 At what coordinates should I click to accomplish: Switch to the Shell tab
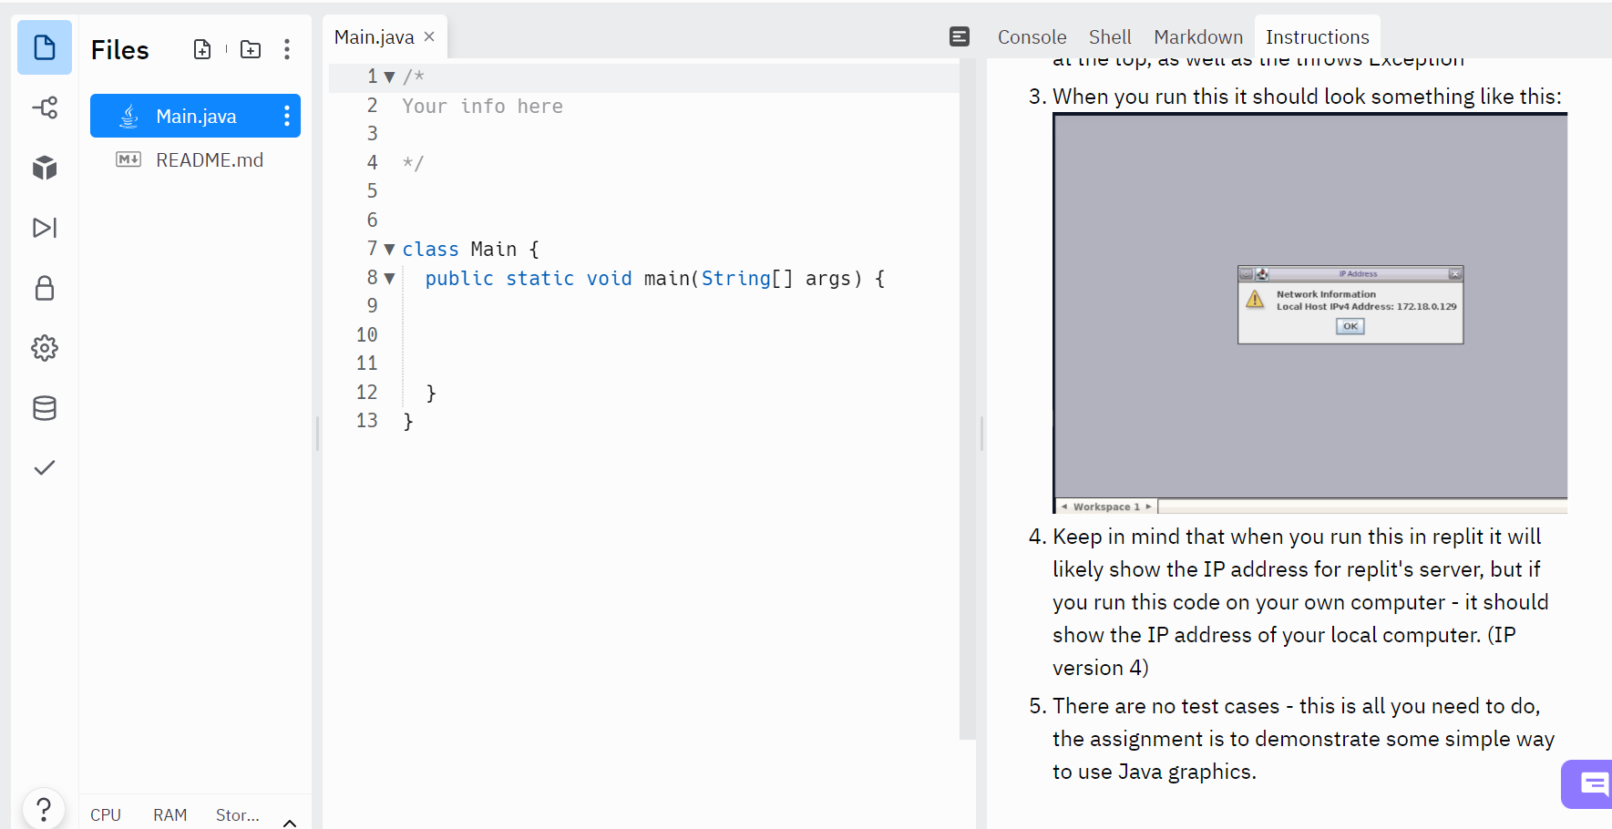tap(1110, 37)
